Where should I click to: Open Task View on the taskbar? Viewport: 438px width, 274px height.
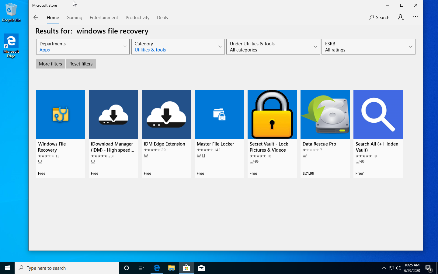[141, 268]
